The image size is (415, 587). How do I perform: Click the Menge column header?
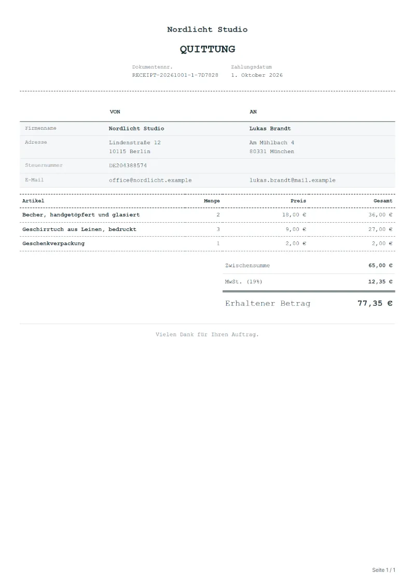coord(212,201)
